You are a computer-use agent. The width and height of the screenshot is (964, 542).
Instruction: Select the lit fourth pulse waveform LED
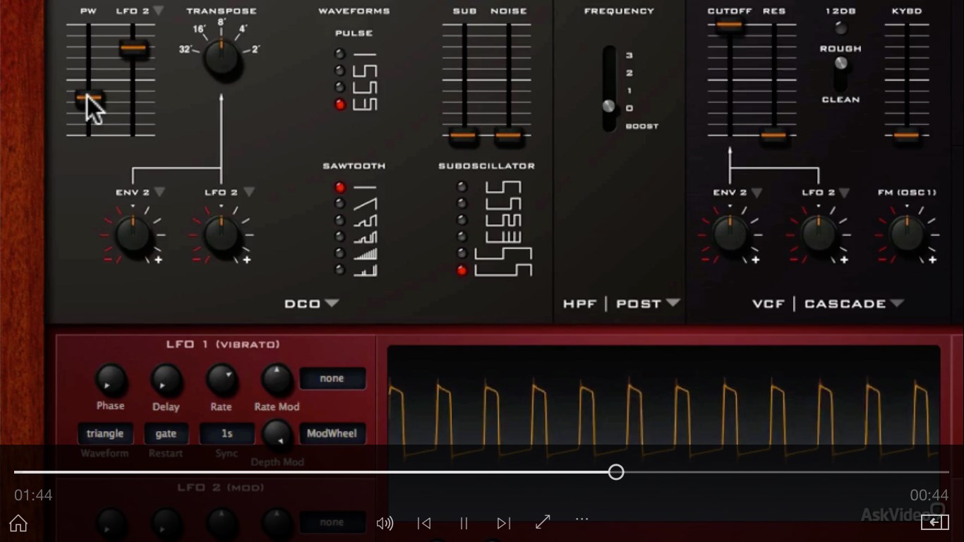(x=340, y=104)
